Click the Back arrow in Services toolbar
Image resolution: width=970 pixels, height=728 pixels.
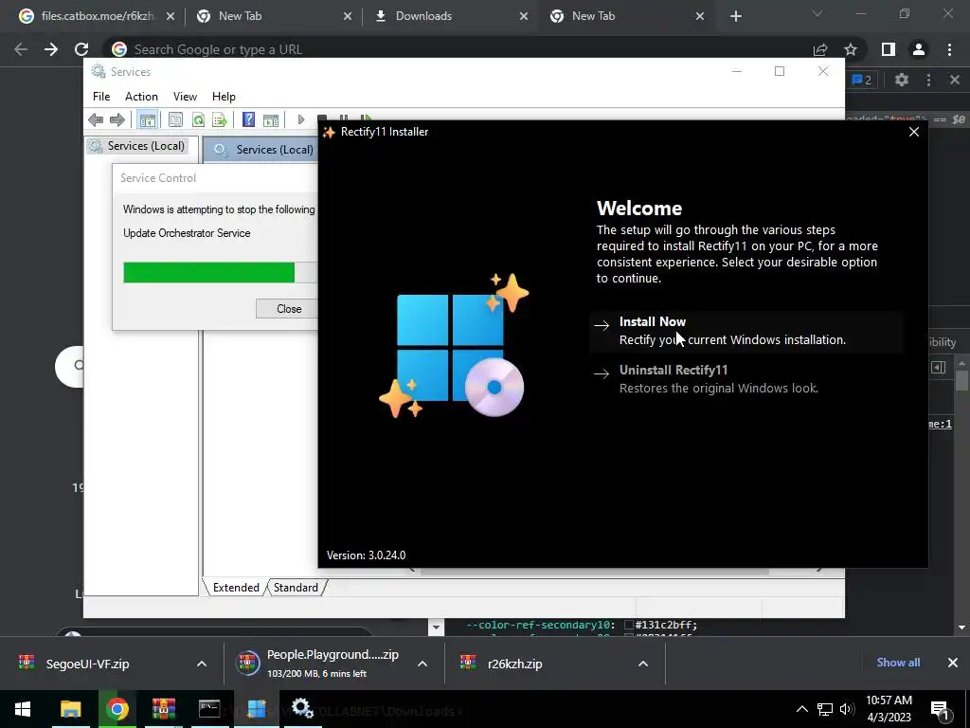point(96,119)
